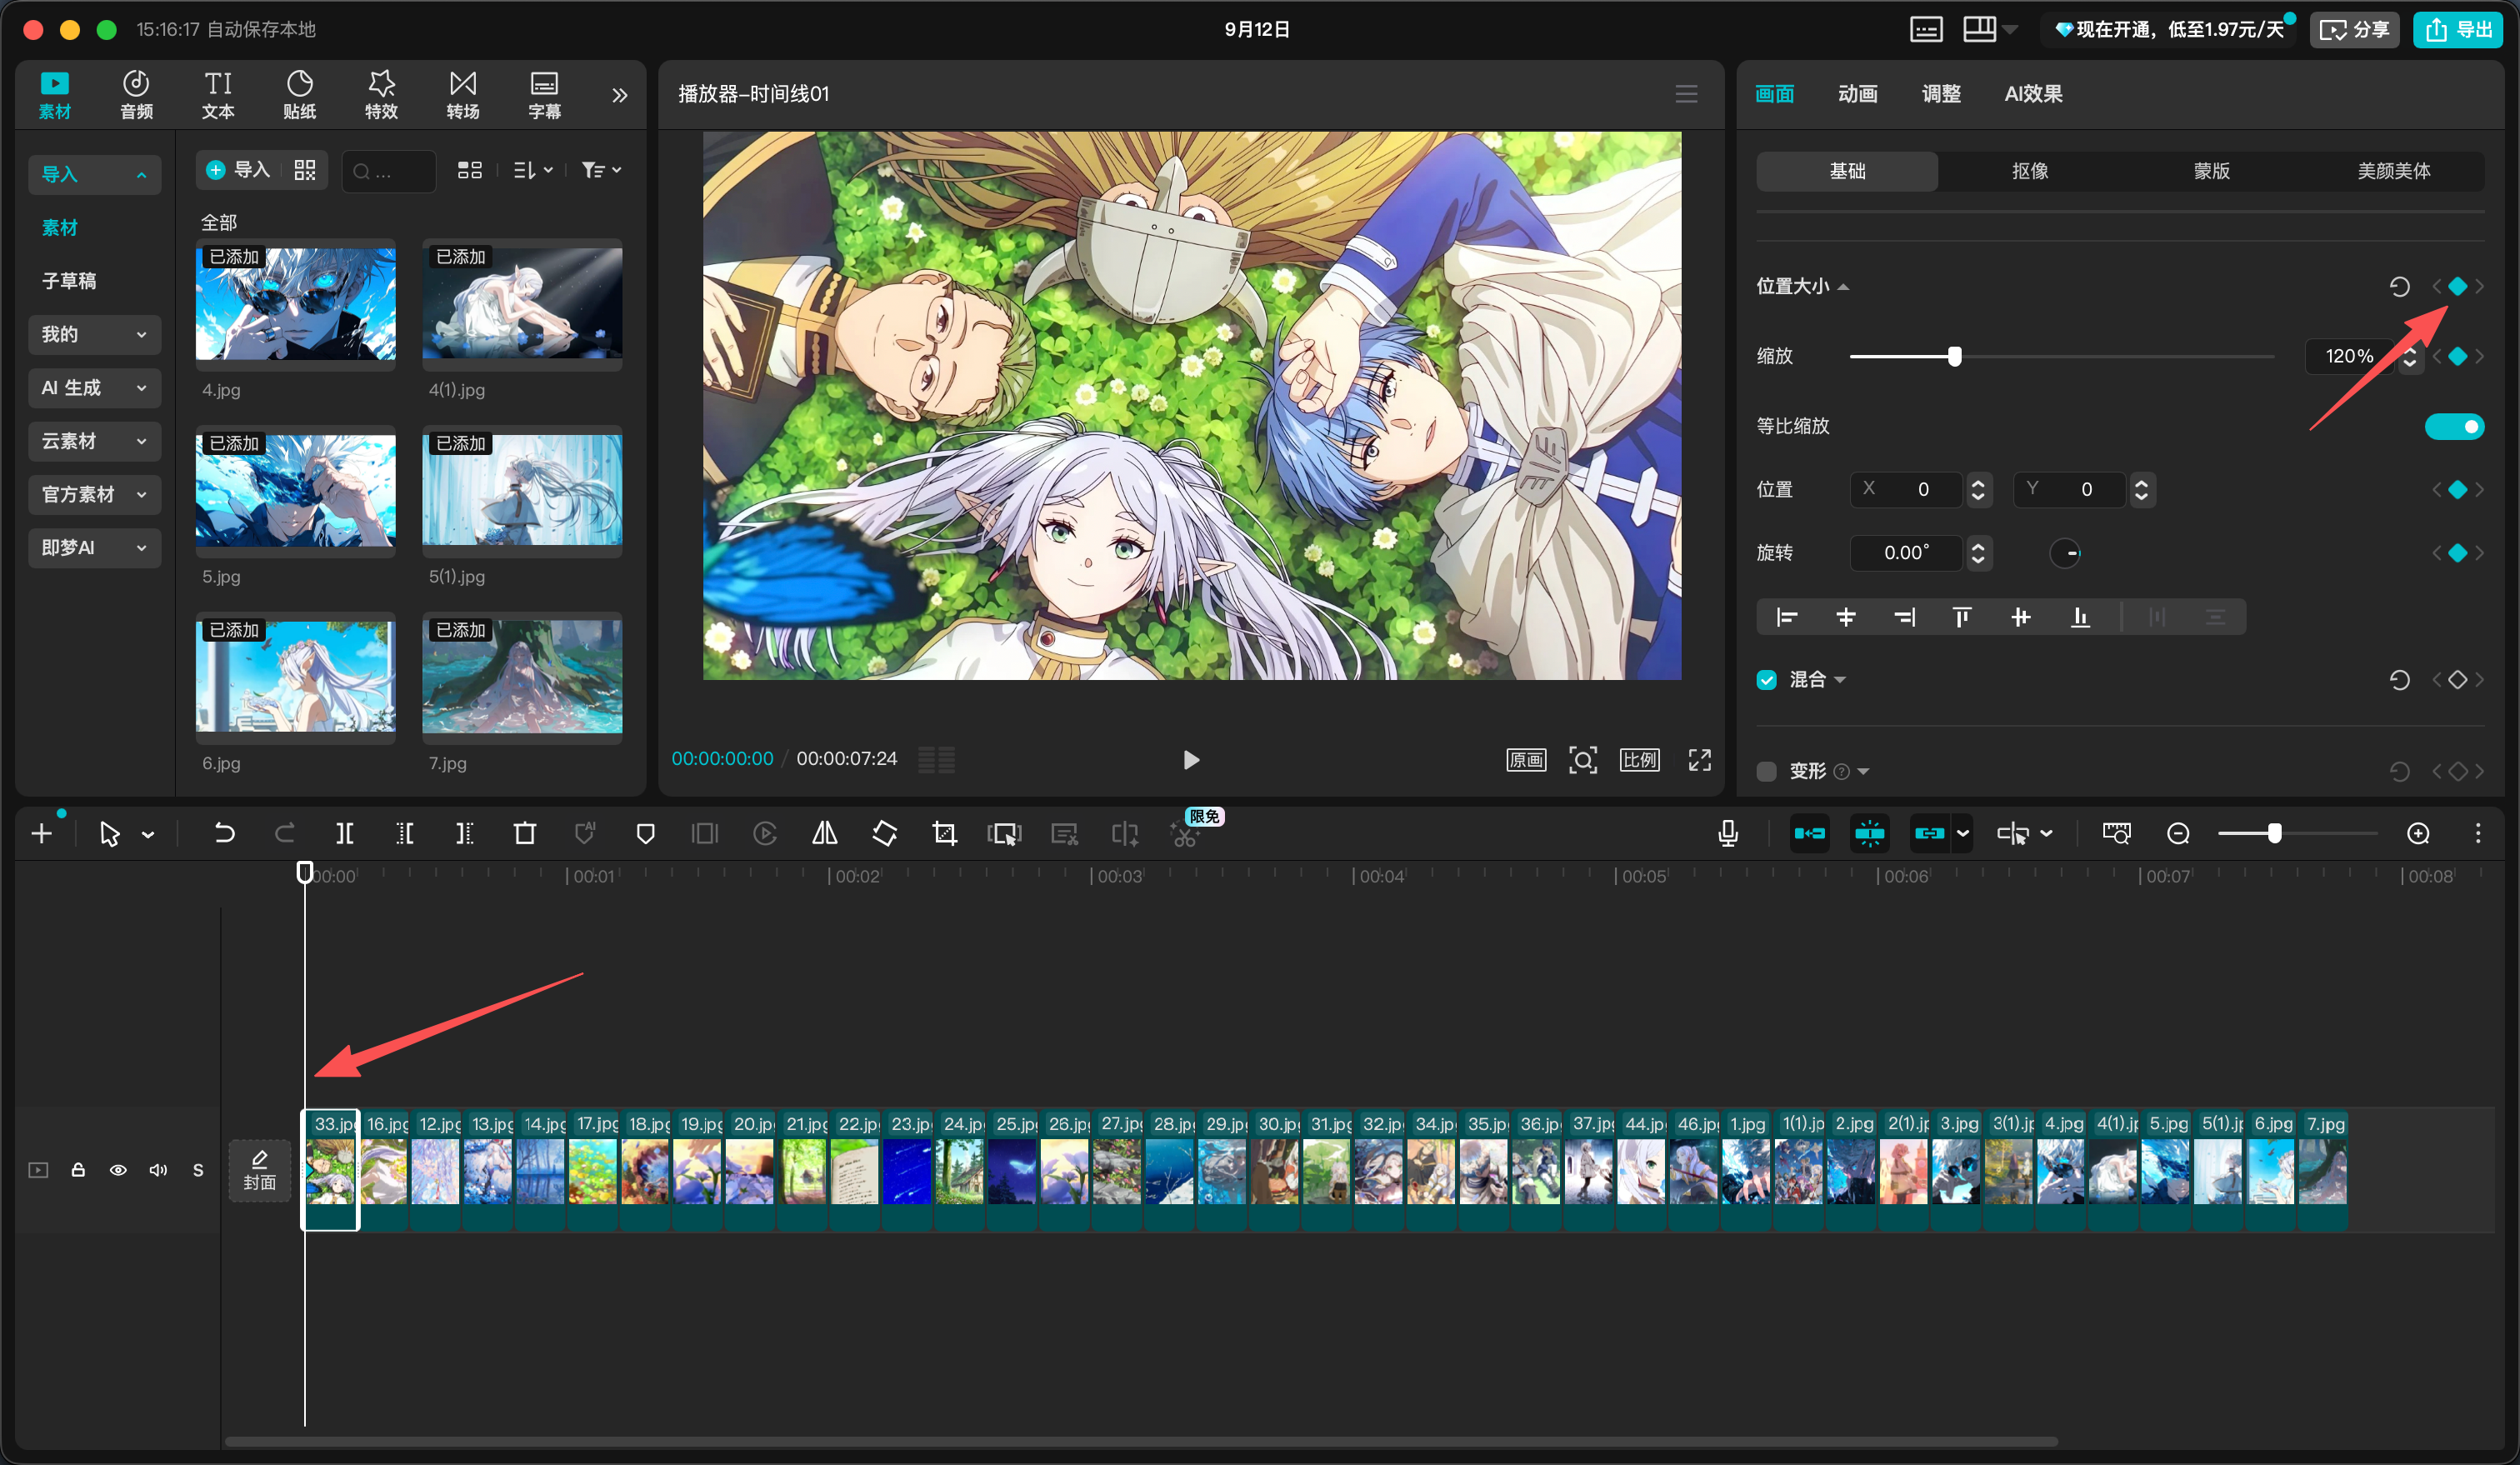Click the timeline zoom slider handle
The height and width of the screenshot is (1465, 2520).
coord(2275,833)
